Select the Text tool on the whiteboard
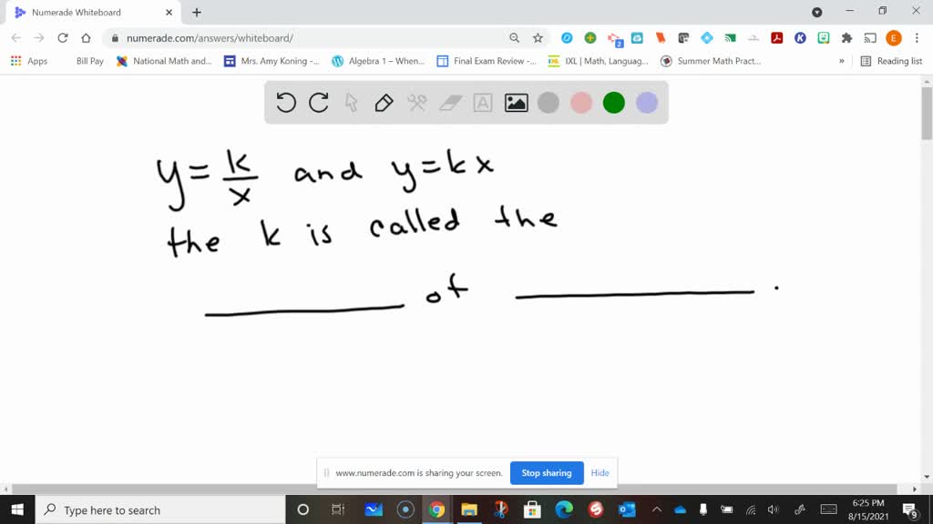The image size is (933, 524). 482,103
